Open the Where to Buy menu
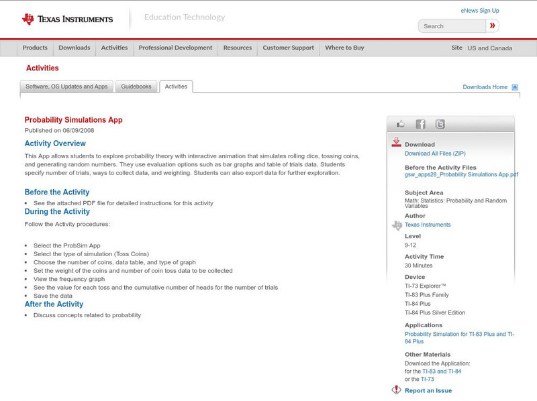537x401 pixels. pyautogui.click(x=344, y=48)
